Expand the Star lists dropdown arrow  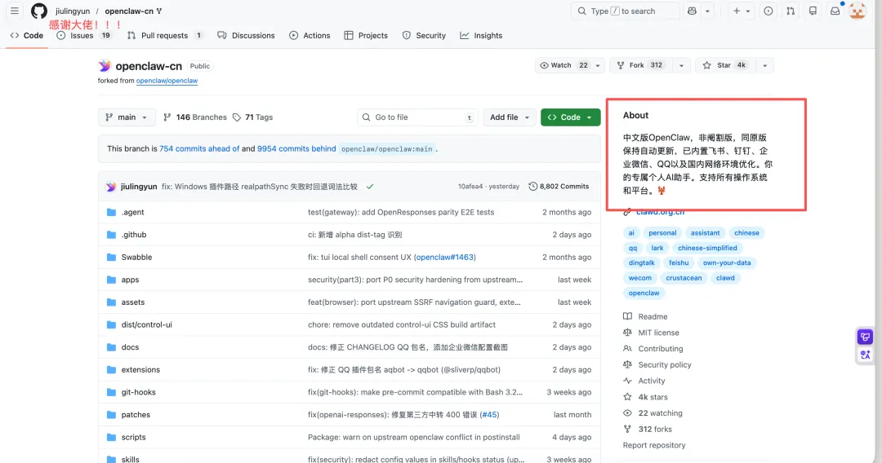[x=765, y=65]
